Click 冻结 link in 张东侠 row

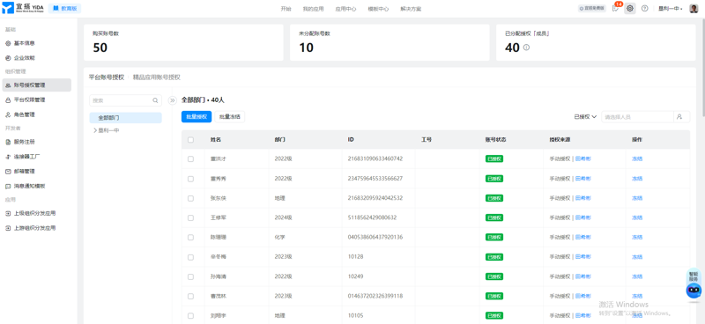point(637,198)
